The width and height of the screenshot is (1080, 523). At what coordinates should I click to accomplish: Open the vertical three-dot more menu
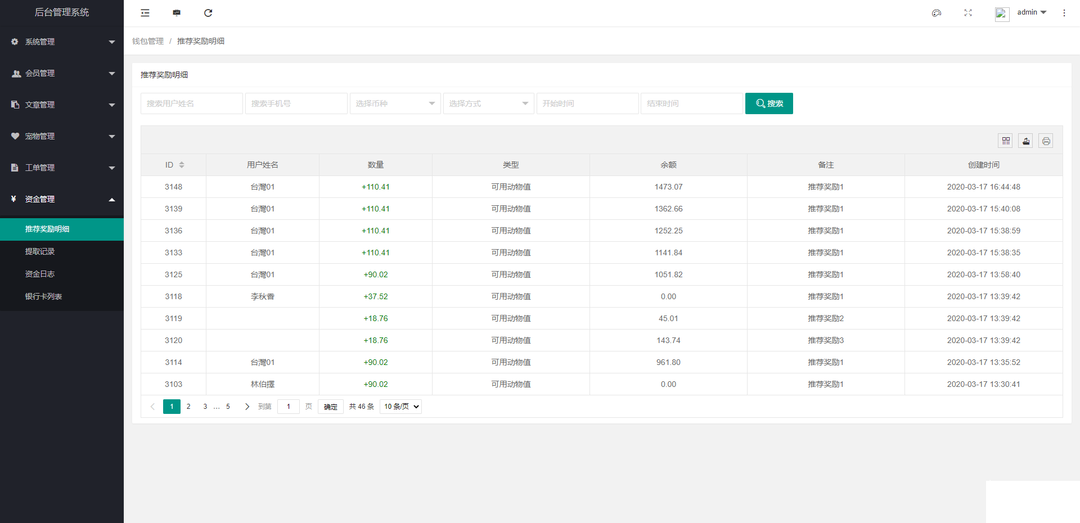click(1064, 13)
